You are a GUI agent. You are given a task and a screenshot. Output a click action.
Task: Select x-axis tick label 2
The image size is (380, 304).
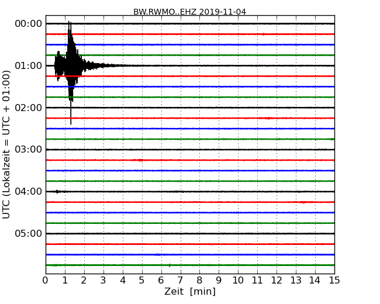[84, 281]
